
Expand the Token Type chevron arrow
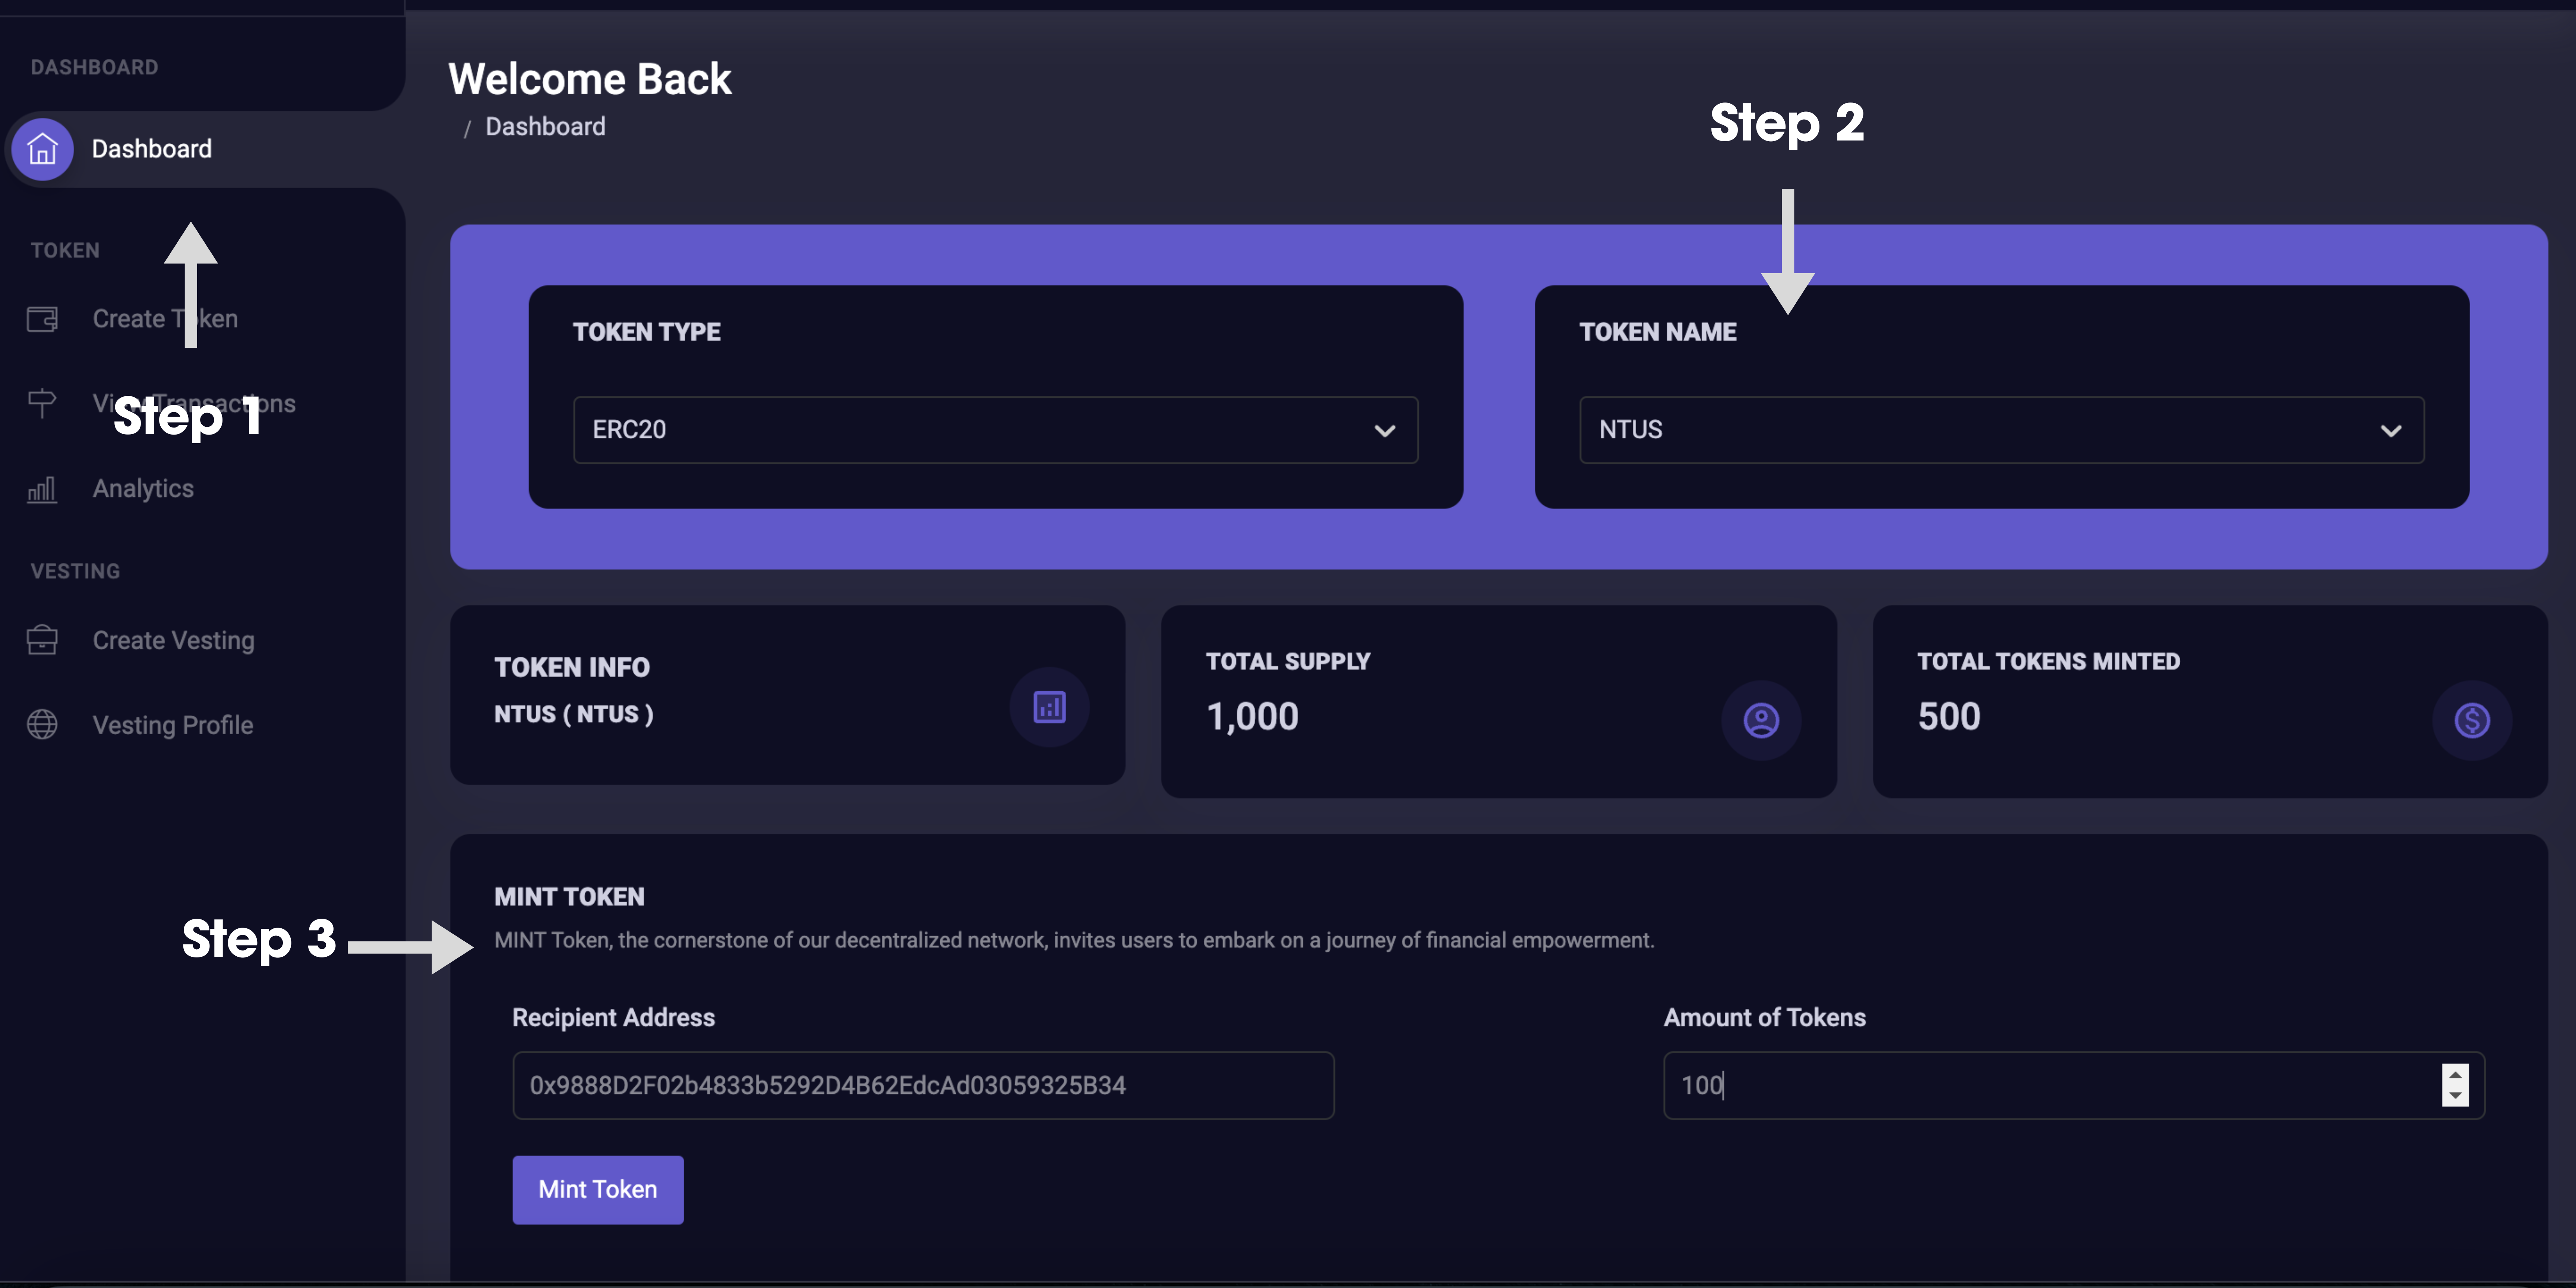point(1385,431)
